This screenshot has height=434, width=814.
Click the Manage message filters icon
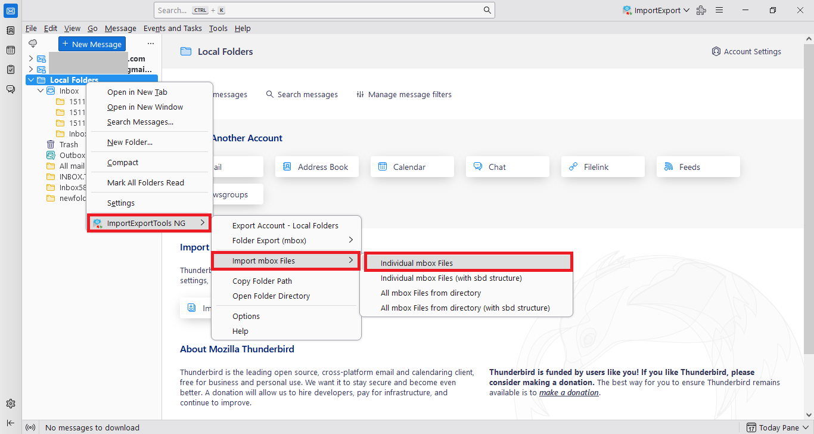click(x=361, y=94)
